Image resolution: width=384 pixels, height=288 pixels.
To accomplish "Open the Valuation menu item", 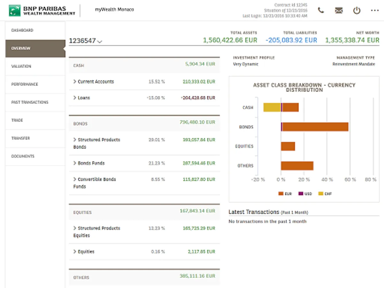I will [x=35, y=66].
